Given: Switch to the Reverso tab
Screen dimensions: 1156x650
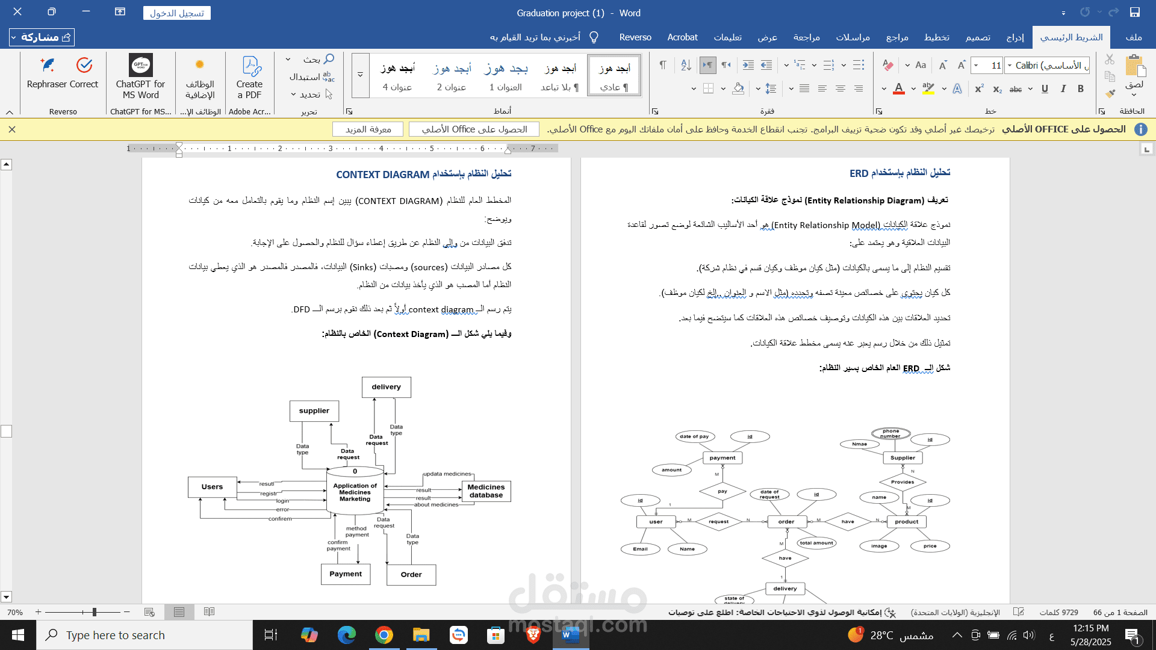Looking at the screenshot, I should (x=635, y=37).
